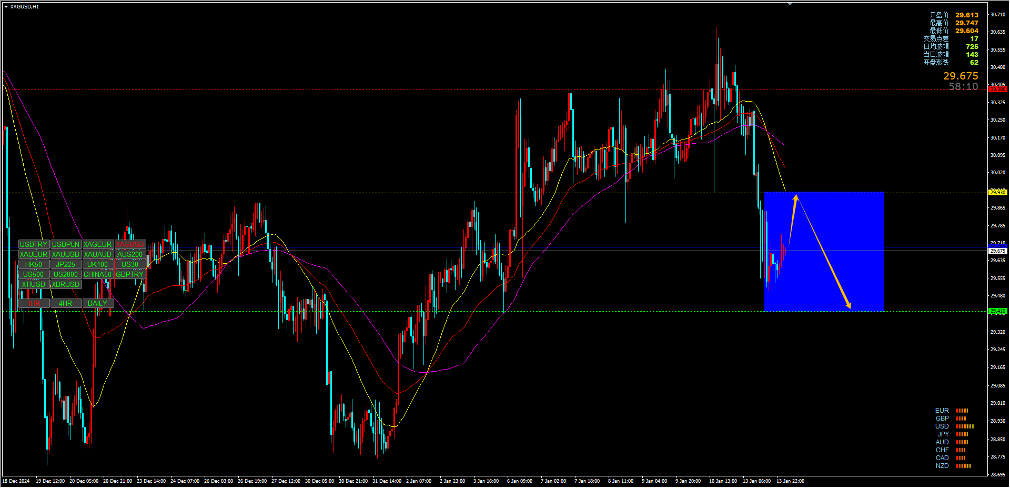
Task: Click the large orange 29.675 price readout
Action: point(961,76)
